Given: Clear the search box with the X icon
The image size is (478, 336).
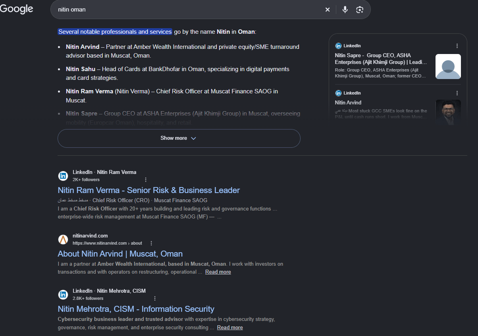Looking at the screenshot, I should point(328,10).
